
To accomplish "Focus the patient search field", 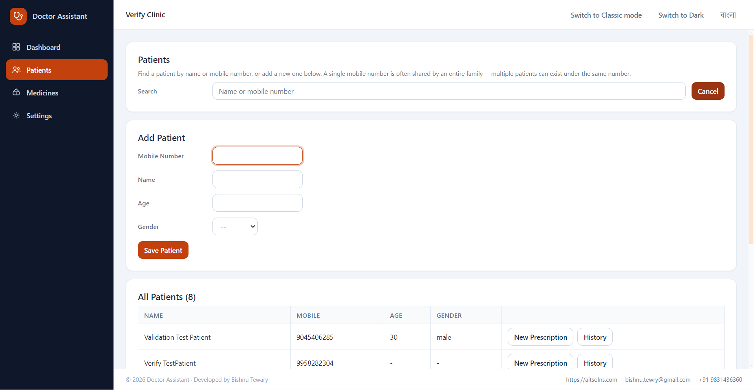I will [x=449, y=91].
